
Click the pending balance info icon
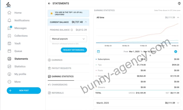[x=72, y=30]
